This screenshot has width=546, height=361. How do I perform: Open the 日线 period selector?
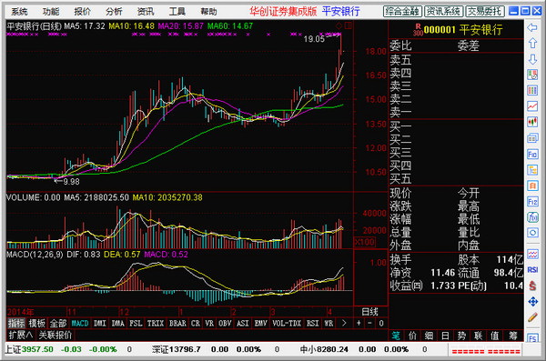pyautogui.click(x=369, y=312)
